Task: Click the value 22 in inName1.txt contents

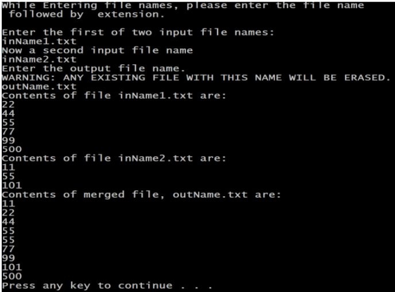Action: [x=8, y=104]
